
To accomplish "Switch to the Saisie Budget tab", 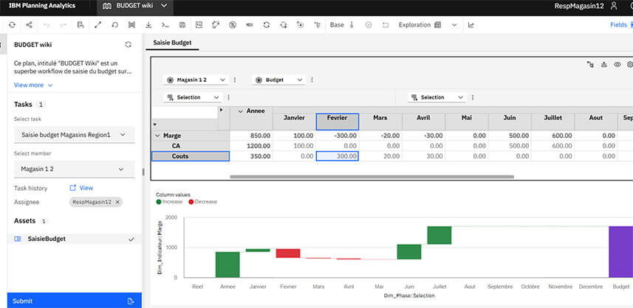I will (172, 42).
